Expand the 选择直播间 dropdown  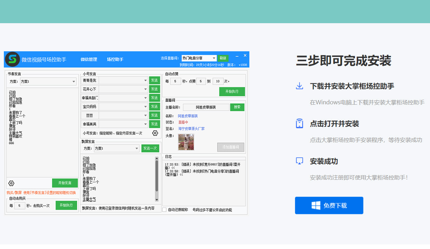(x=214, y=58)
